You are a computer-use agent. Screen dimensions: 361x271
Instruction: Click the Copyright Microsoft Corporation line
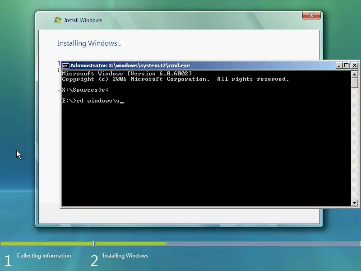(176, 79)
